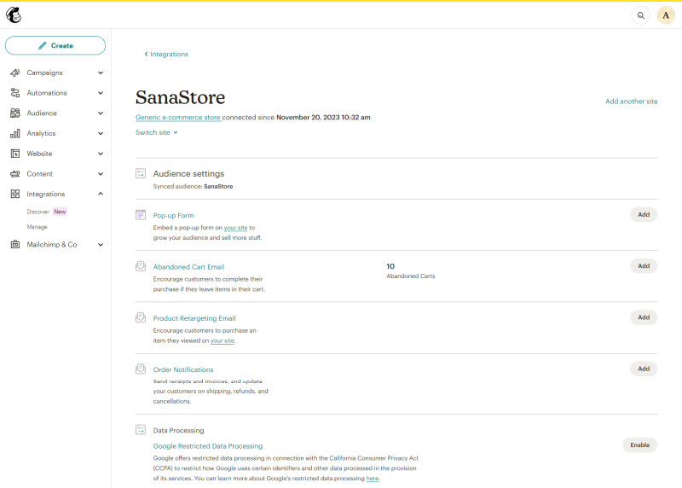
Task: Click the New badge beside Discover
Action: [x=60, y=212]
